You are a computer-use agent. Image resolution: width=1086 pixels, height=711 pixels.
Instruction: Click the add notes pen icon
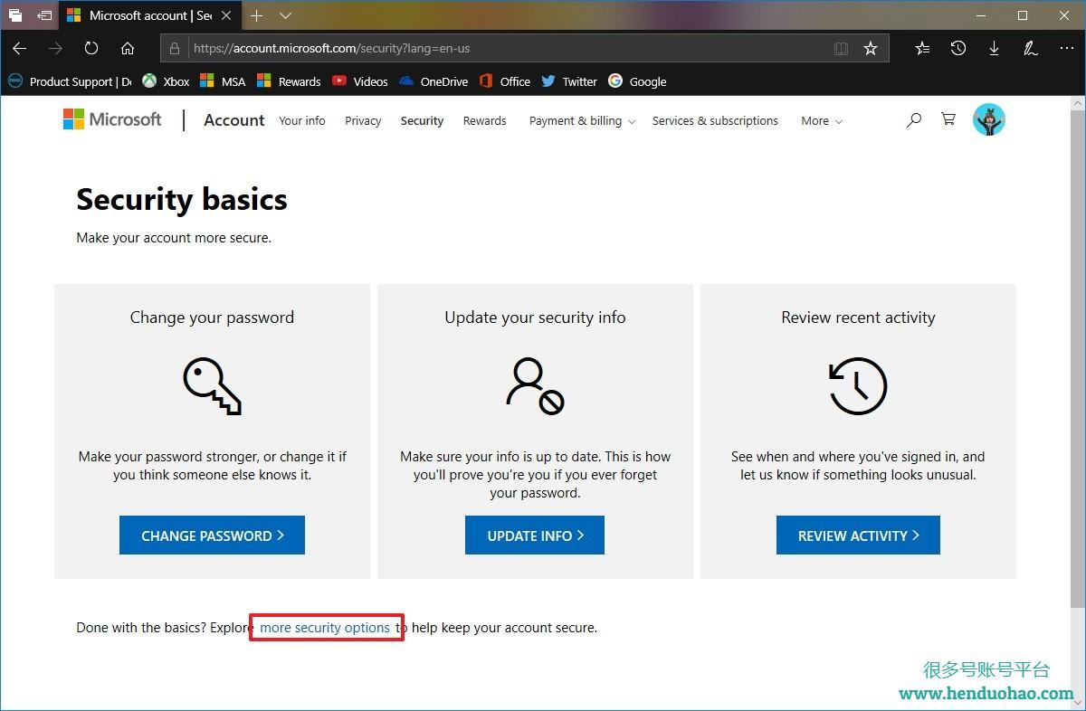tap(1030, 48)
